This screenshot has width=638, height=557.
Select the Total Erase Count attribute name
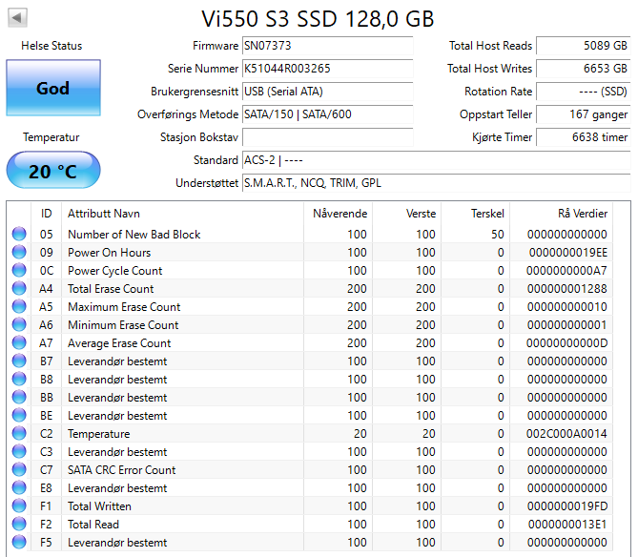111,289
